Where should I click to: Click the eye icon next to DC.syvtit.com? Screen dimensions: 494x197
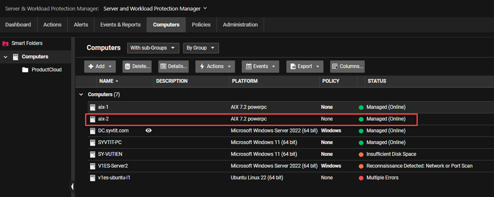(x=148, y=130)
